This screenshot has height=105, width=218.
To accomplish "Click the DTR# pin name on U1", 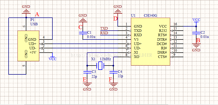I will click(162, 39).
